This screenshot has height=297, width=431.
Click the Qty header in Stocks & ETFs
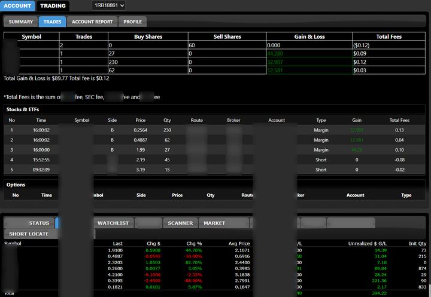tap(167, 120)
